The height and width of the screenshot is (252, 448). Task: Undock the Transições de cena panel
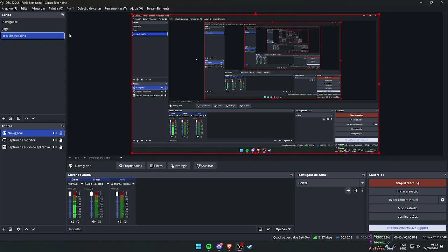click(363, 175)
